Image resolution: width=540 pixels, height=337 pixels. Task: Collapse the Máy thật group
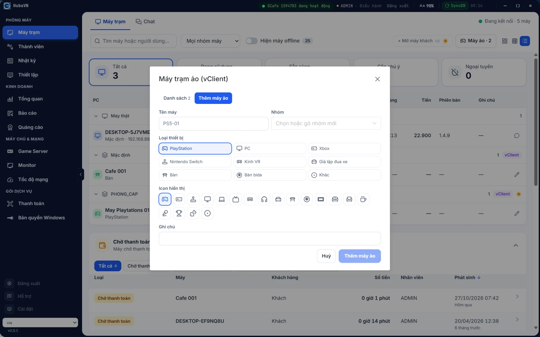96,116
